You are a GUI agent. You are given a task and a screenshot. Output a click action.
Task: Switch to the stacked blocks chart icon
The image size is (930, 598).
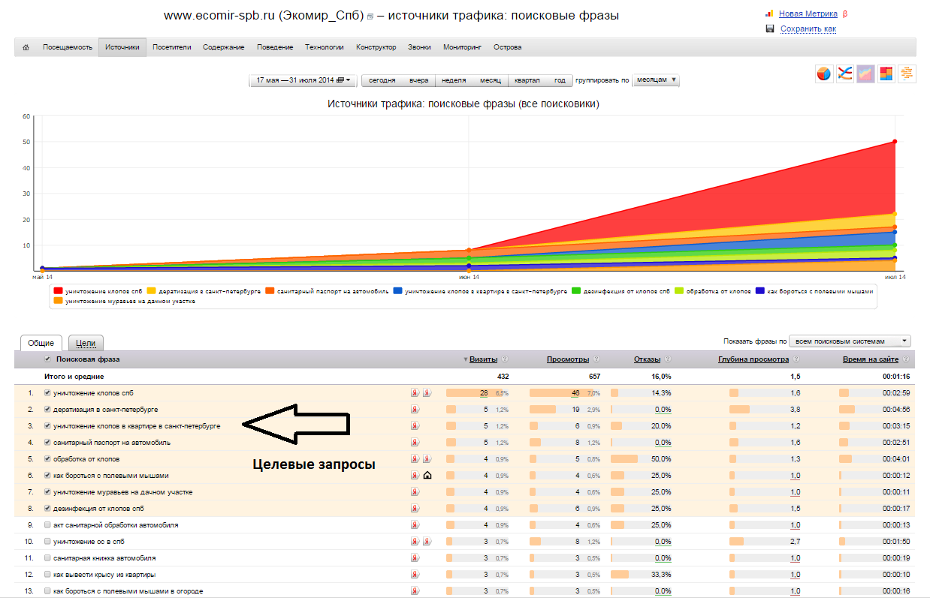[x=886, y=74]
